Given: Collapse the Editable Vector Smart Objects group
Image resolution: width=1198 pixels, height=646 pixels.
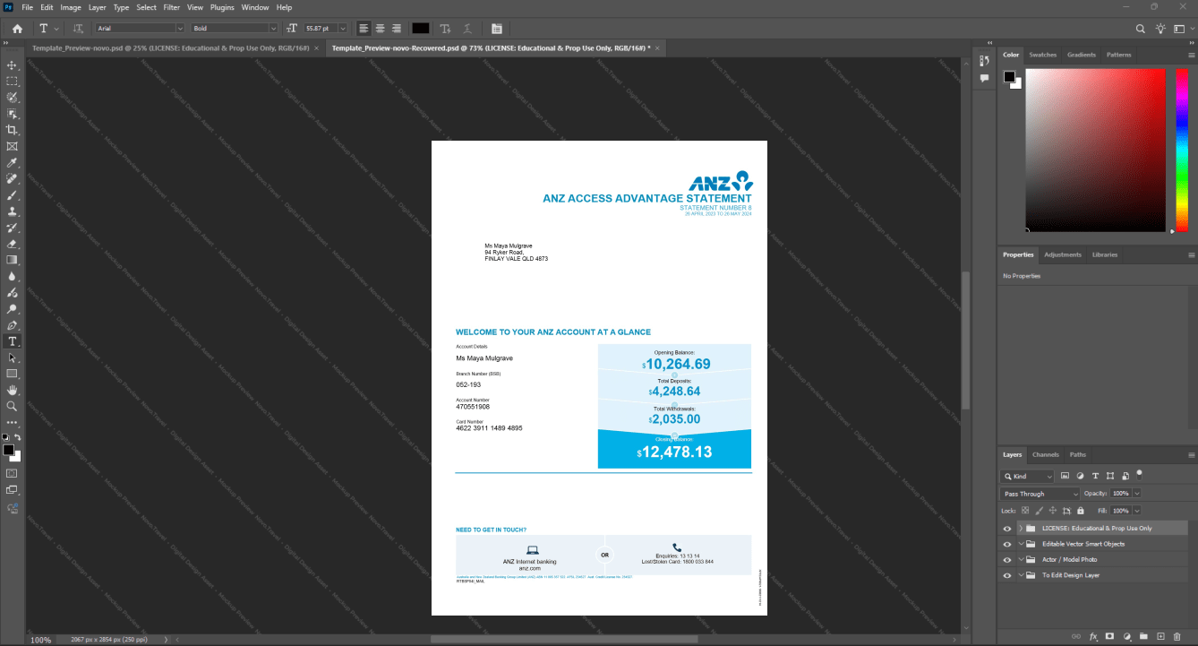Looking at the screenshot, I should [1021, 544].
